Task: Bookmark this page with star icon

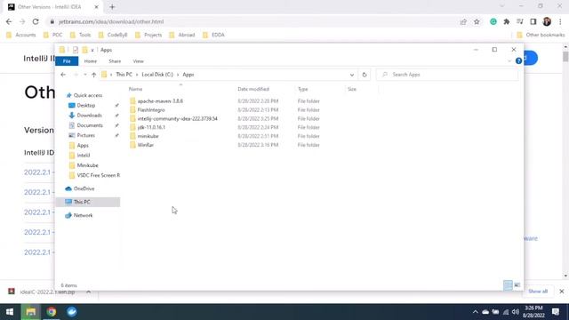Action: (477, 21)
